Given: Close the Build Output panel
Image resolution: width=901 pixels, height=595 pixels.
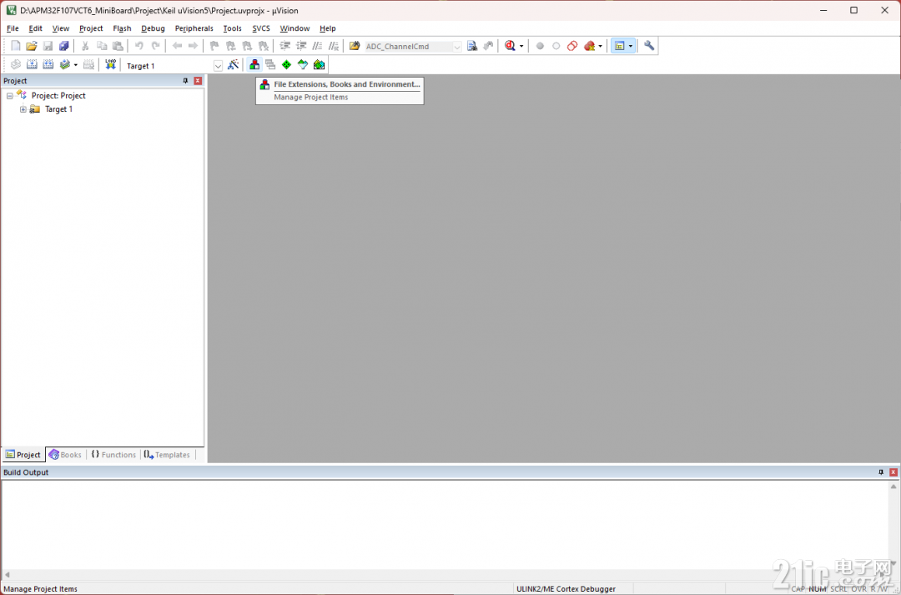Looking at the screenshot, I should [x=893, y=472].
